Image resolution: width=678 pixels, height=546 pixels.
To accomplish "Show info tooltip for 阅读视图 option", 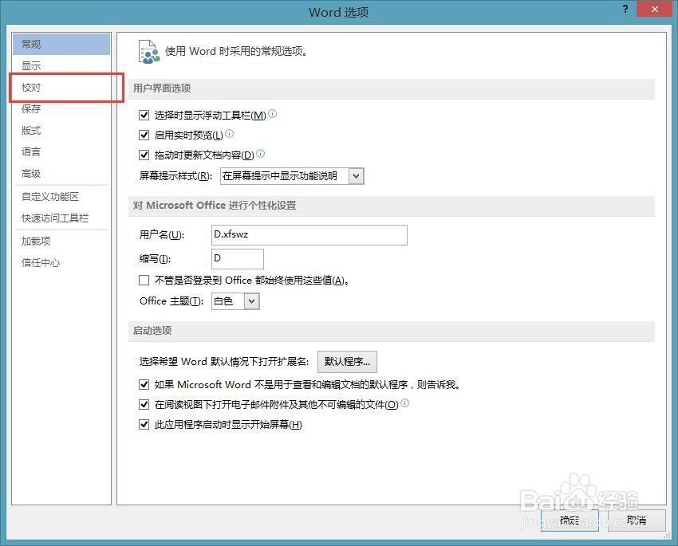I will 404,403.
